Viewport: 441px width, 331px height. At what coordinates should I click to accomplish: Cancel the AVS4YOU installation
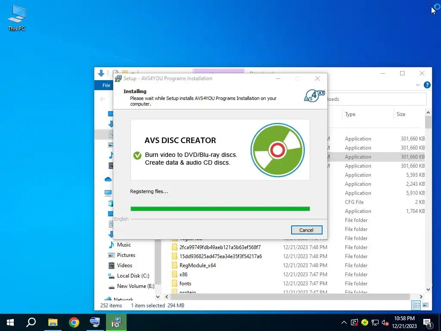306,230
